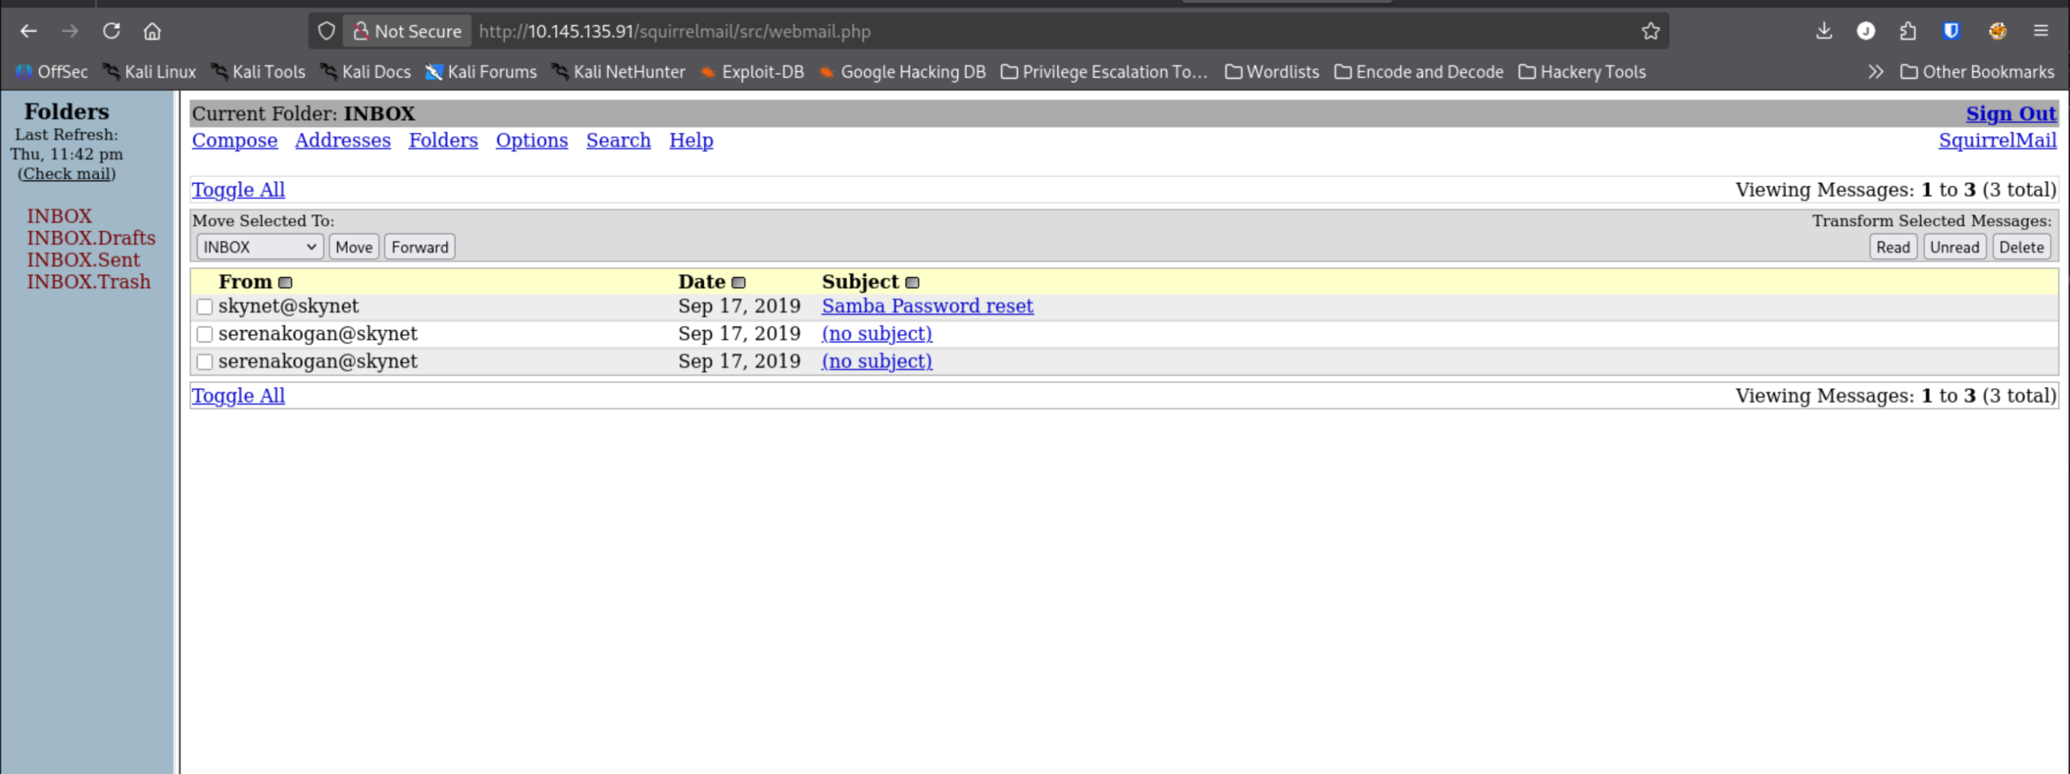This screenshot has width=2070, height=774.
Task: Click the top Toggle All link
Action: point(238,191)
